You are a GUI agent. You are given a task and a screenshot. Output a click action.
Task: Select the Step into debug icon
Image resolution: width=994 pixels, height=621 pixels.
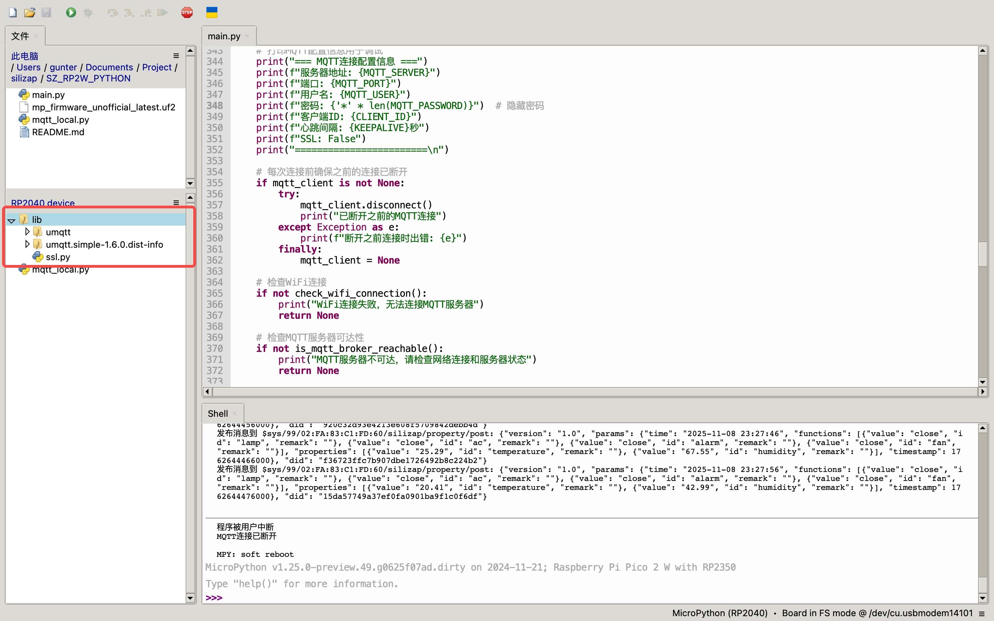[129, 12]
